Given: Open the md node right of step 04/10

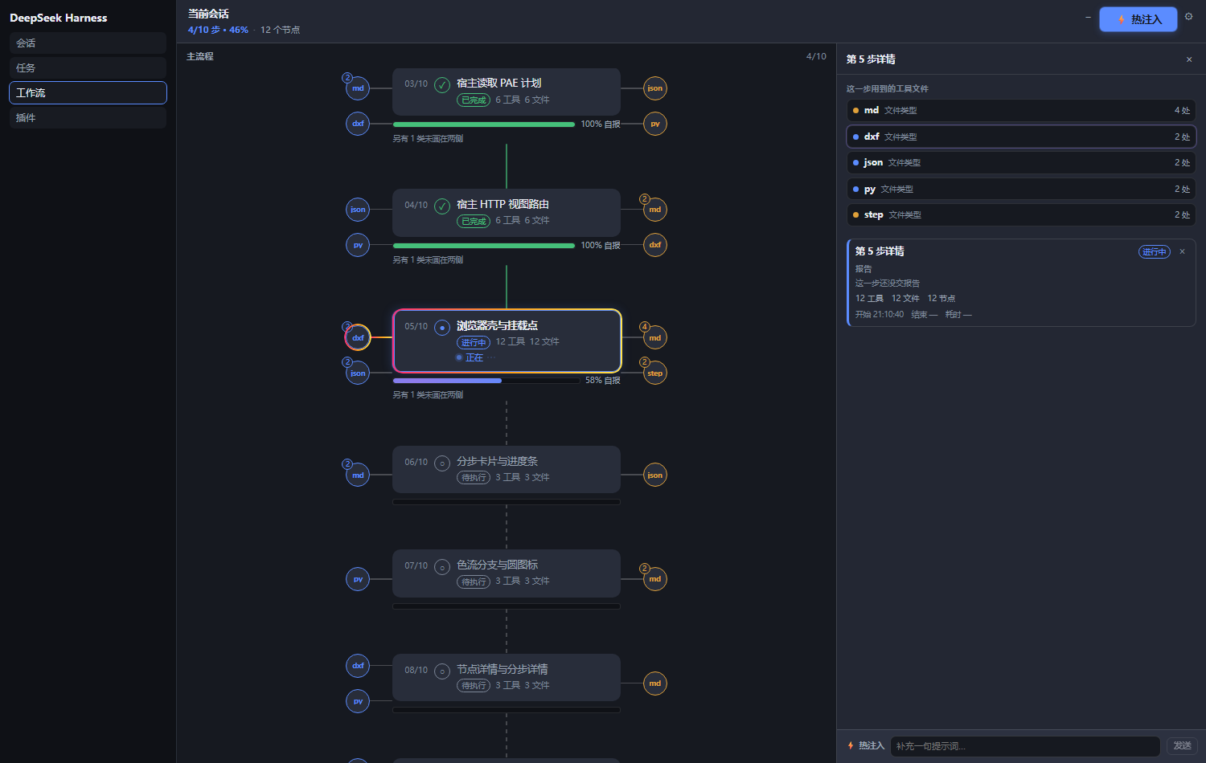Looking at the screenshot, I should click(655, 210).
